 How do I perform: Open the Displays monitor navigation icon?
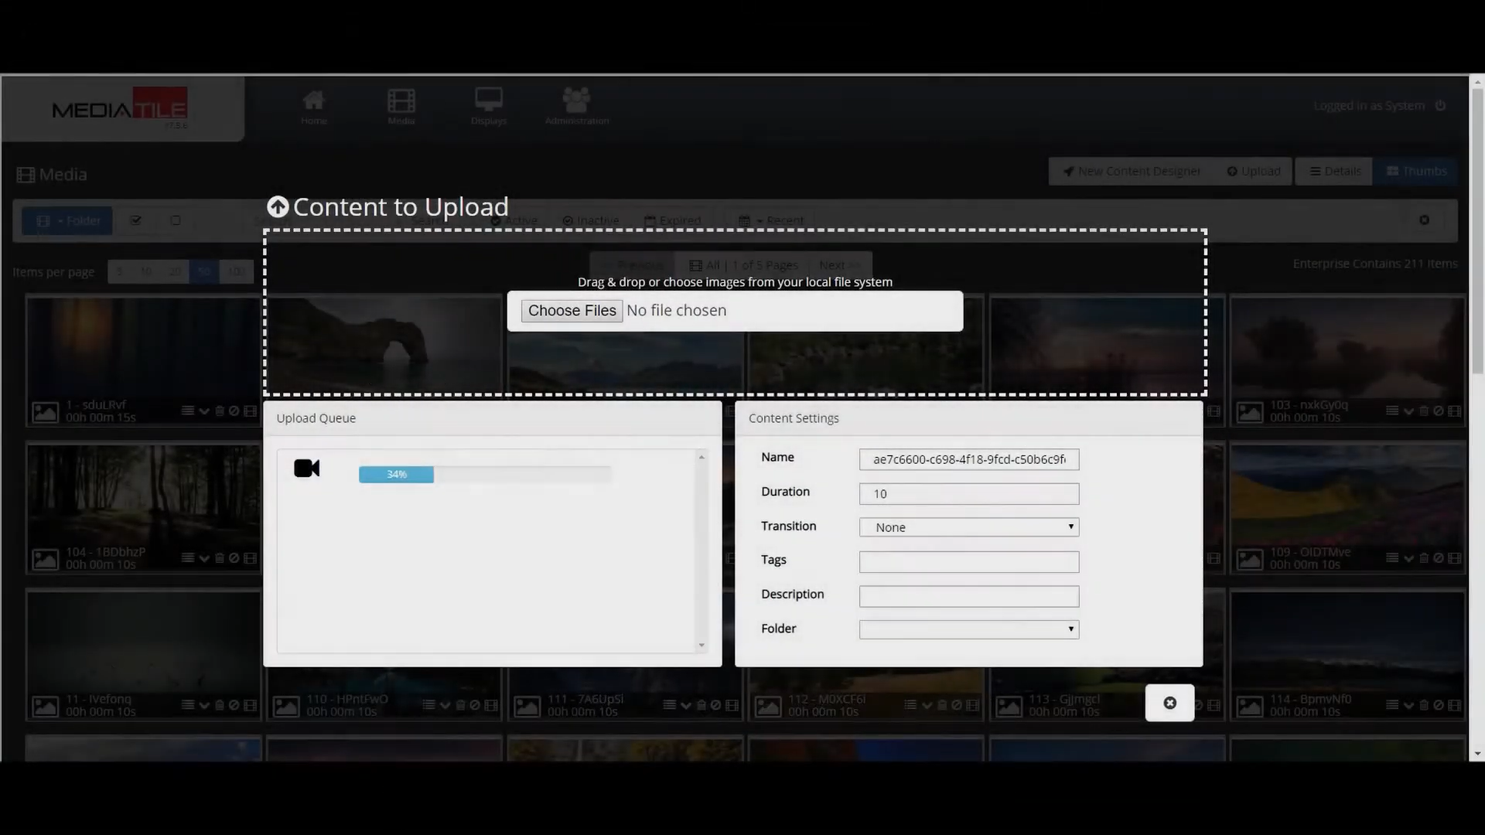coord(489,101)
